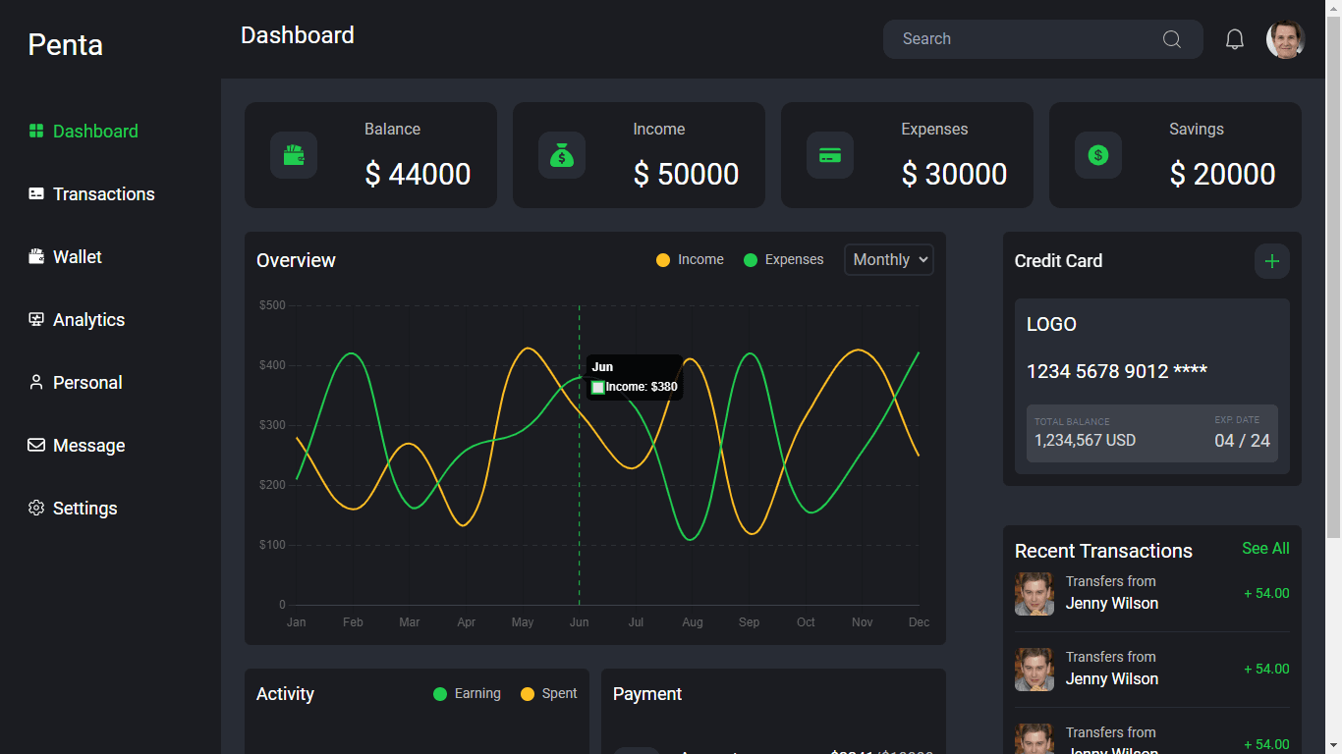
Task: Click the Savings dollar coin icon
Action: click(1098, 155)
